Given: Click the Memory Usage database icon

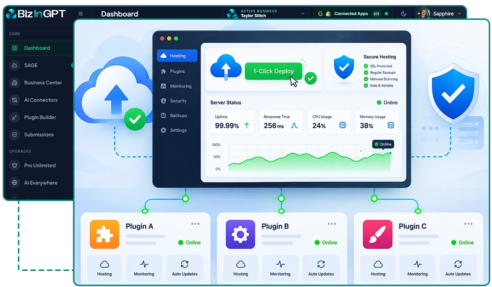Looking at the screenshot, I should [391, 125].
